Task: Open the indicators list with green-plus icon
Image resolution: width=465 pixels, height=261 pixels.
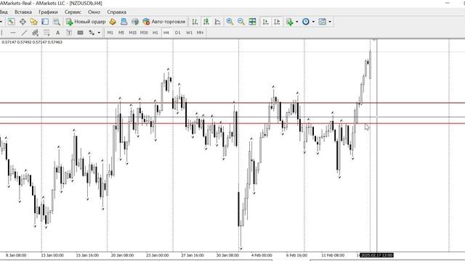Action: [289, 22]
